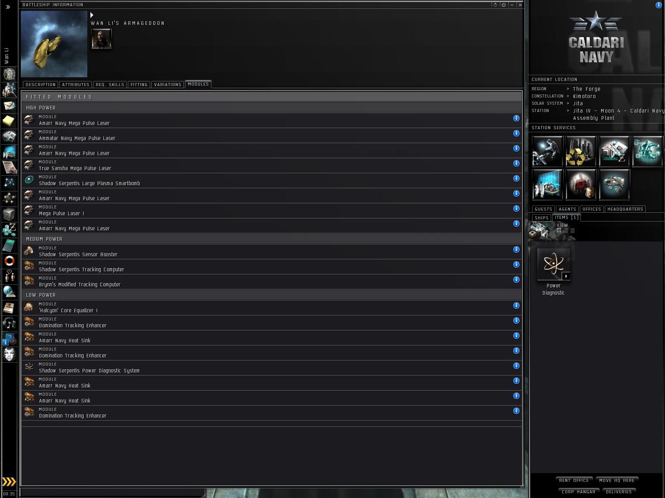
Task: Switch items hangar to details view
Action: pyautogui.click(x=566, y=231)
